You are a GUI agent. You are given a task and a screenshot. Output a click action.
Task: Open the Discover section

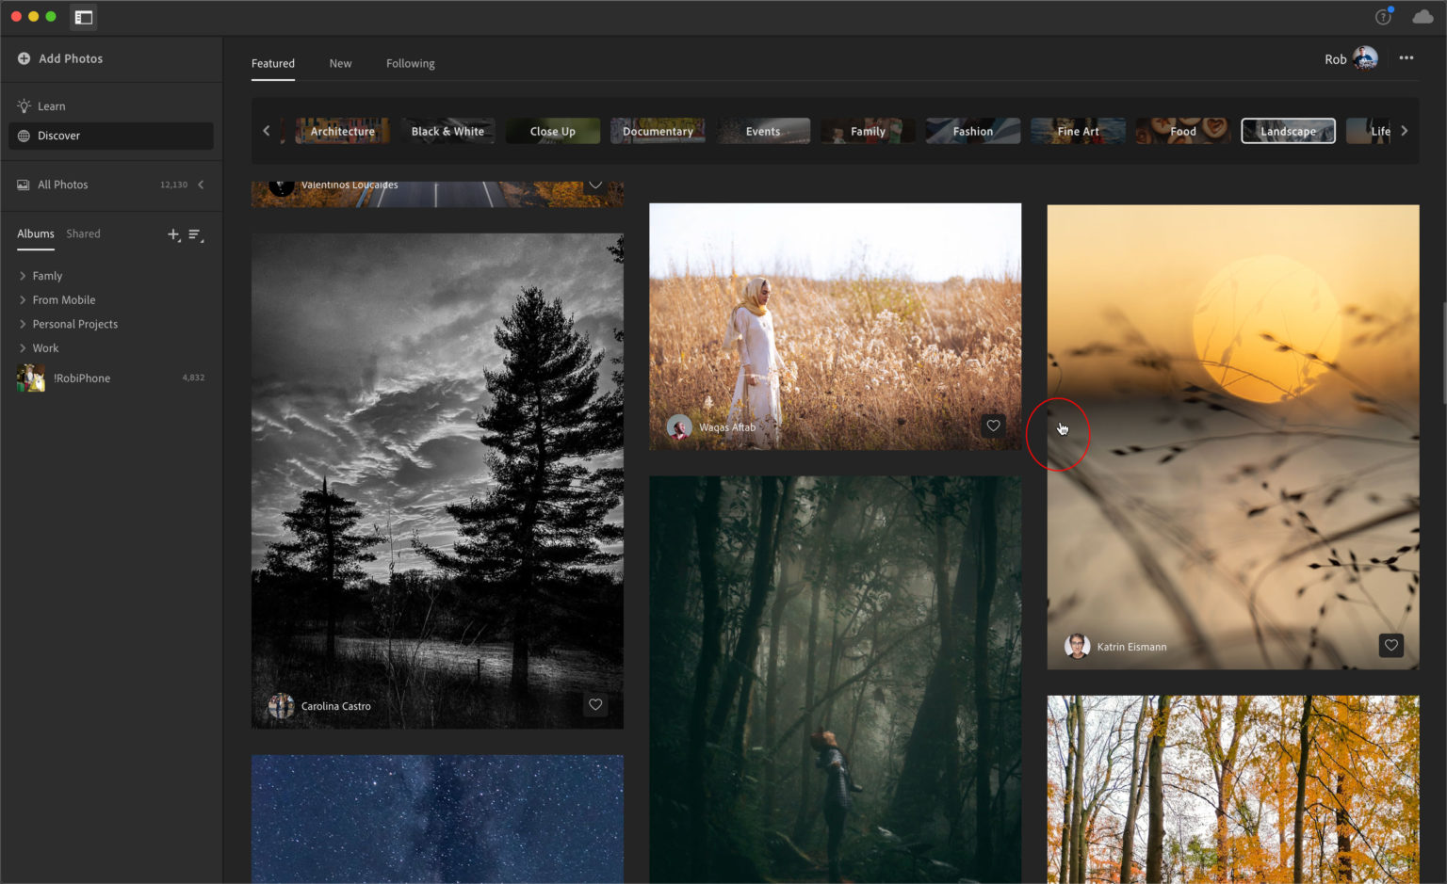click(x=58, y=135)
